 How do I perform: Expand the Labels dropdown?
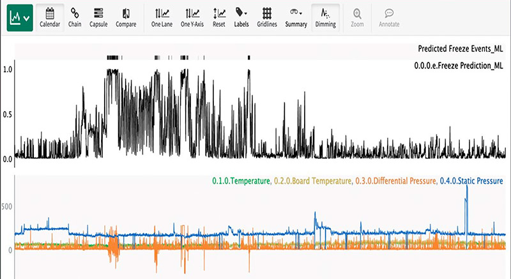[241, 17]
